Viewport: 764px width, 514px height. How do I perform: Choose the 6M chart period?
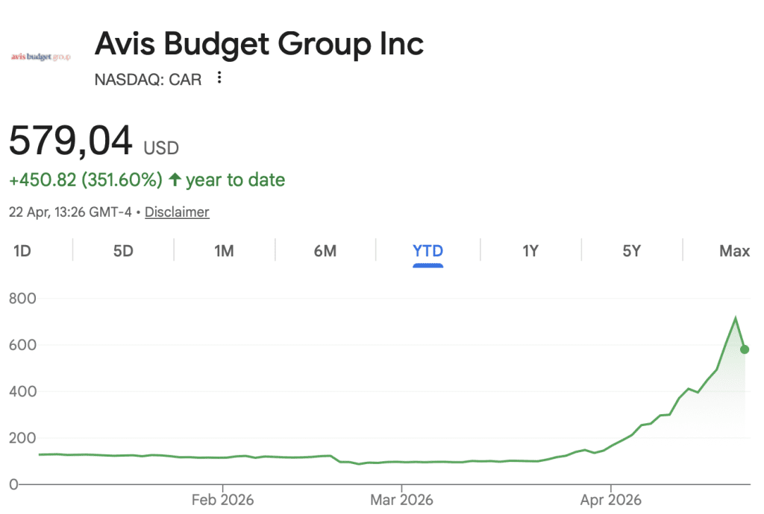(325, 251)
